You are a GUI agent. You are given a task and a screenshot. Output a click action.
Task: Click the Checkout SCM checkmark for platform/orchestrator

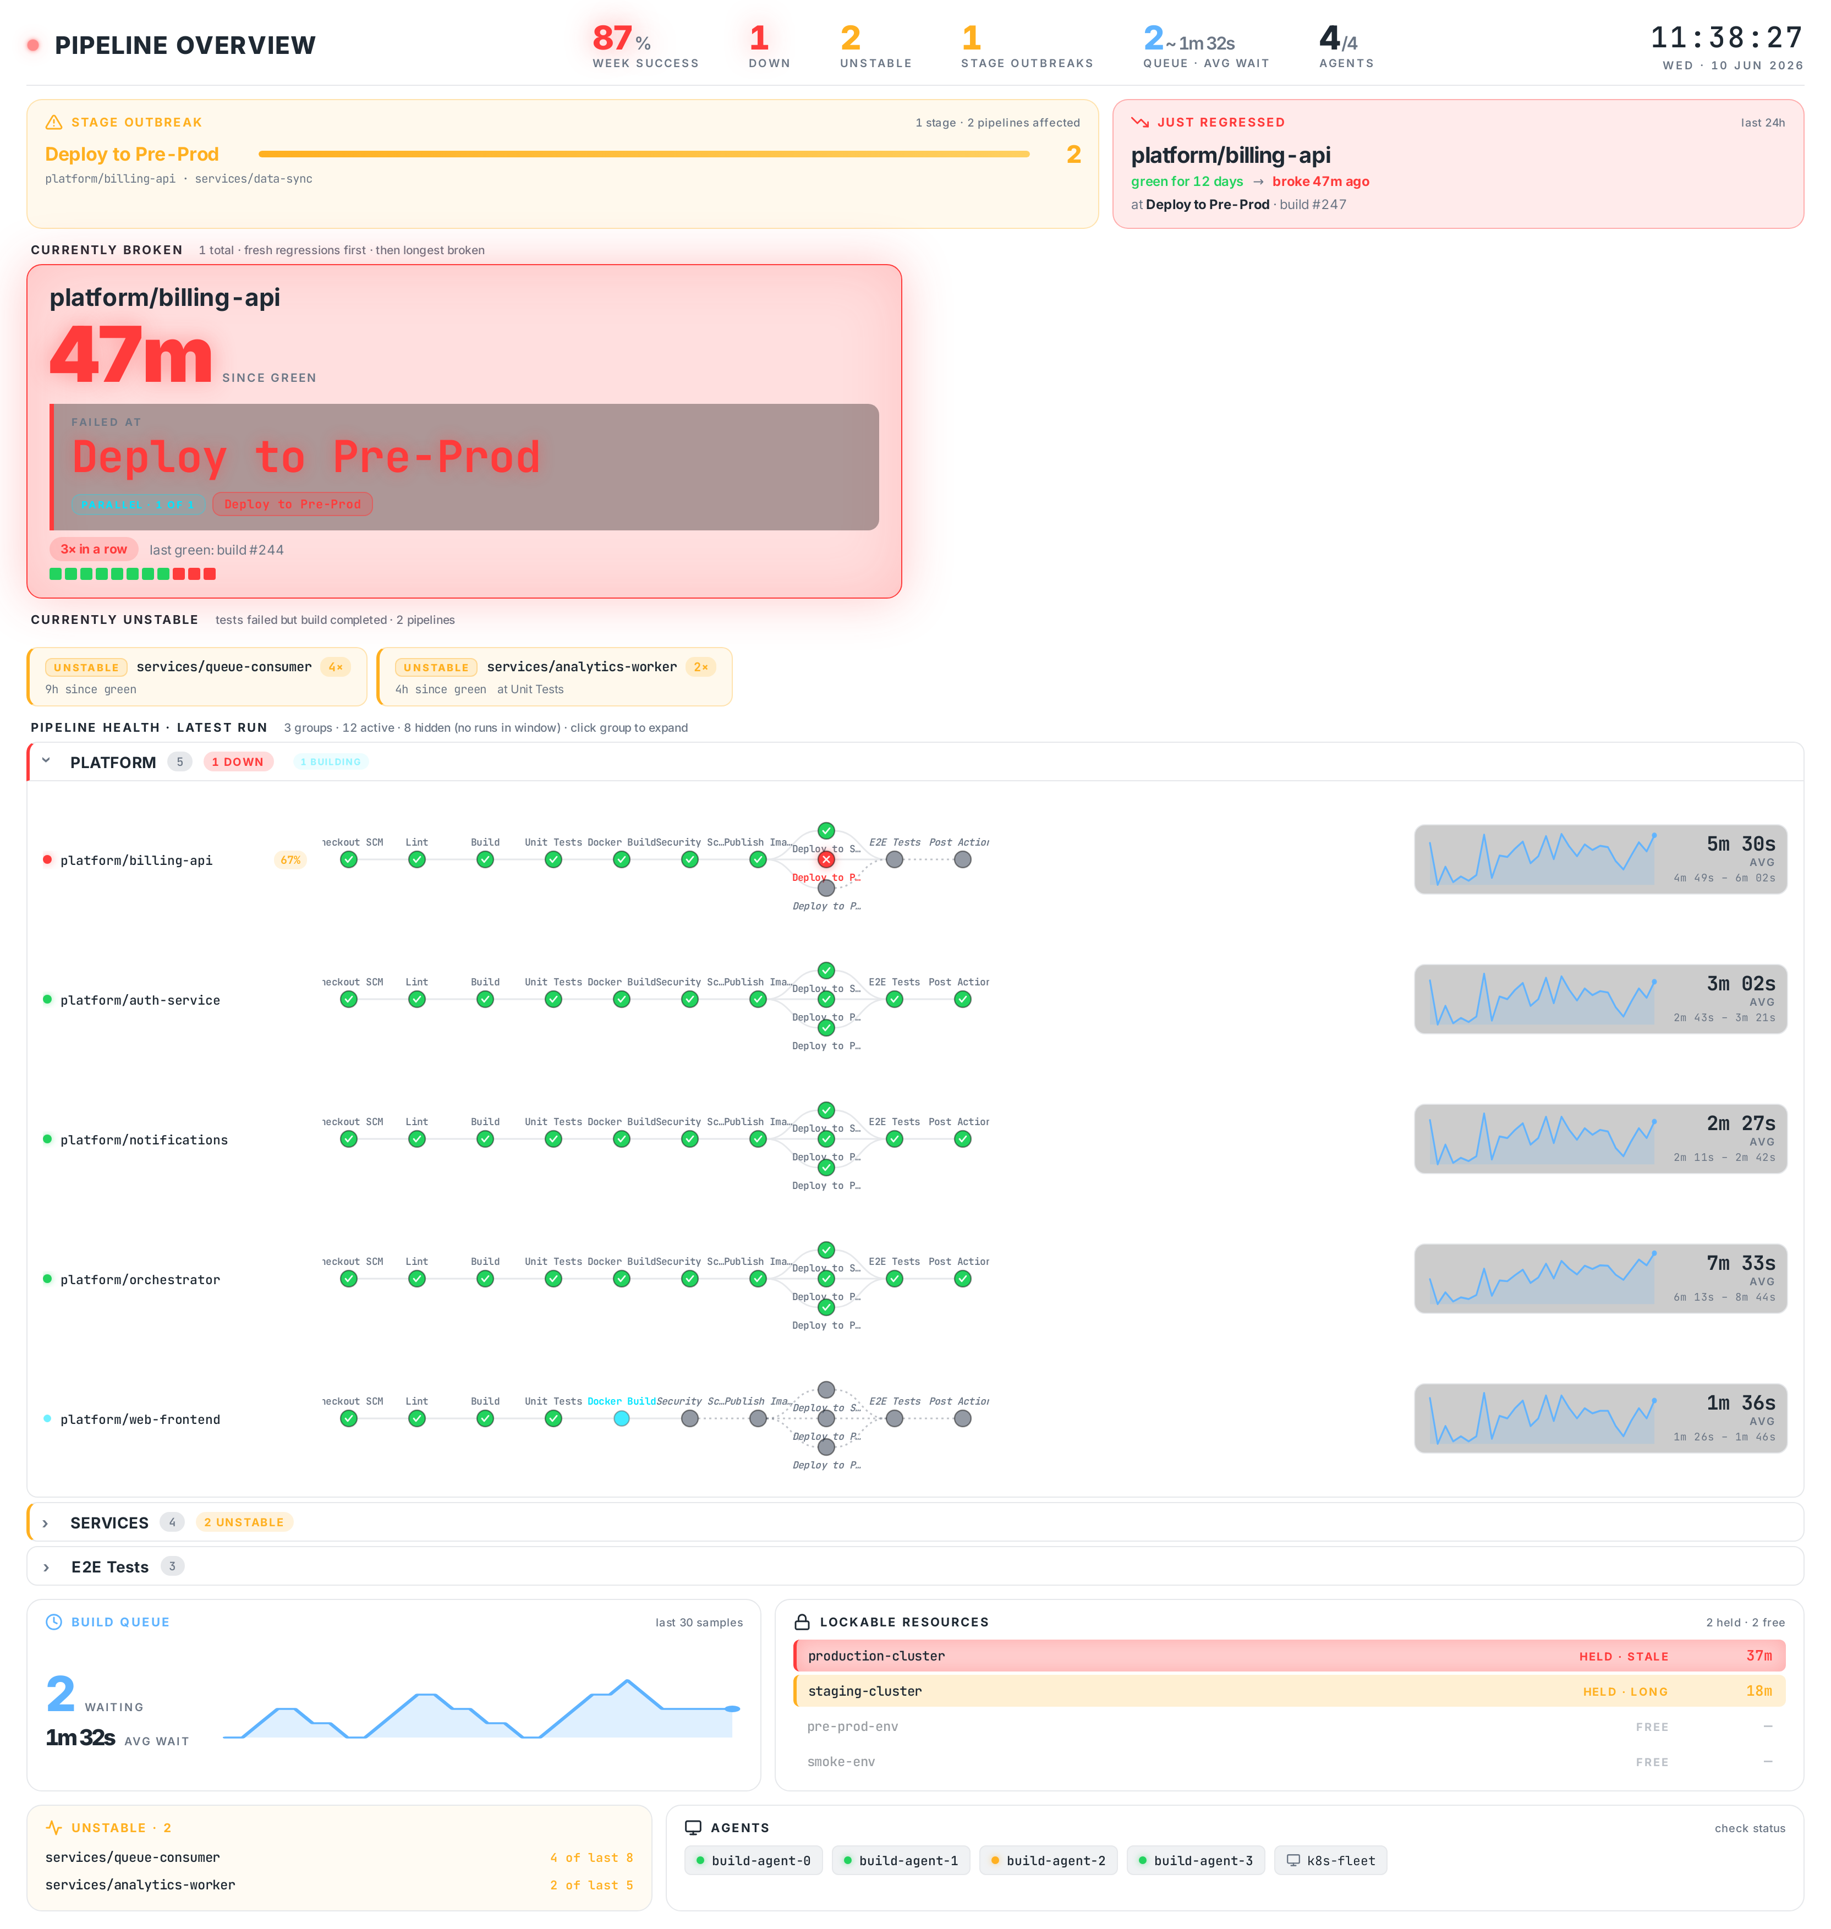point(348,1279)
